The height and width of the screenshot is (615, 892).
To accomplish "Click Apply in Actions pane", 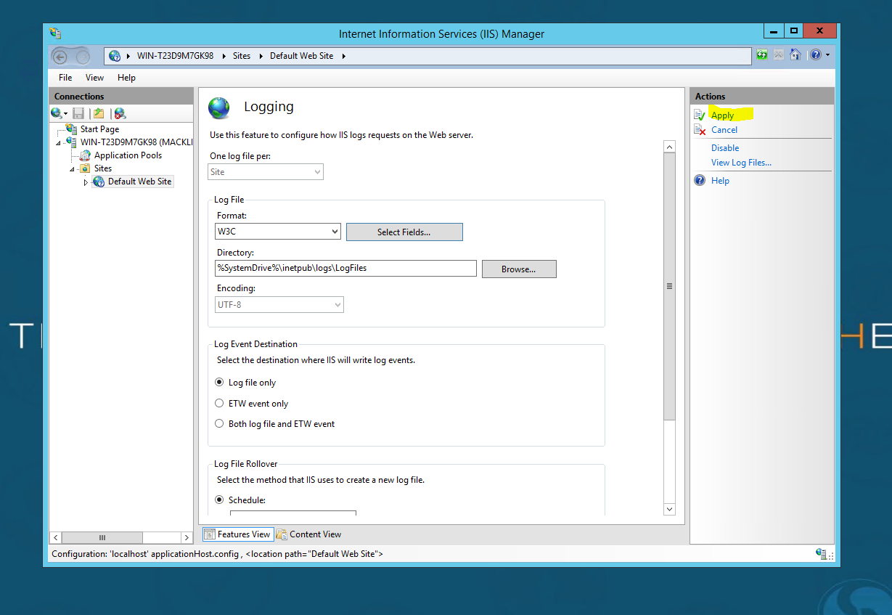I will [x=722, y=115].
